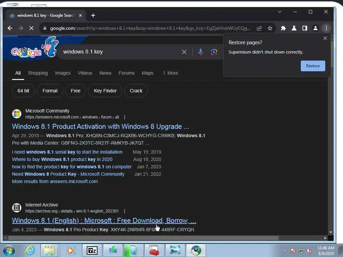This screenshot has height=257, width=343.
Task: Open the tab search dropdown arrow
Action: point(280,12)
